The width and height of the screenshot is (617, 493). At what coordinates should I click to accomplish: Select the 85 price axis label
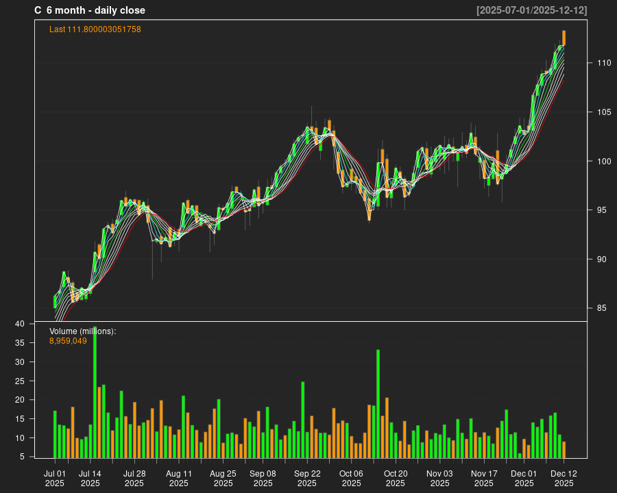(601, 308)
